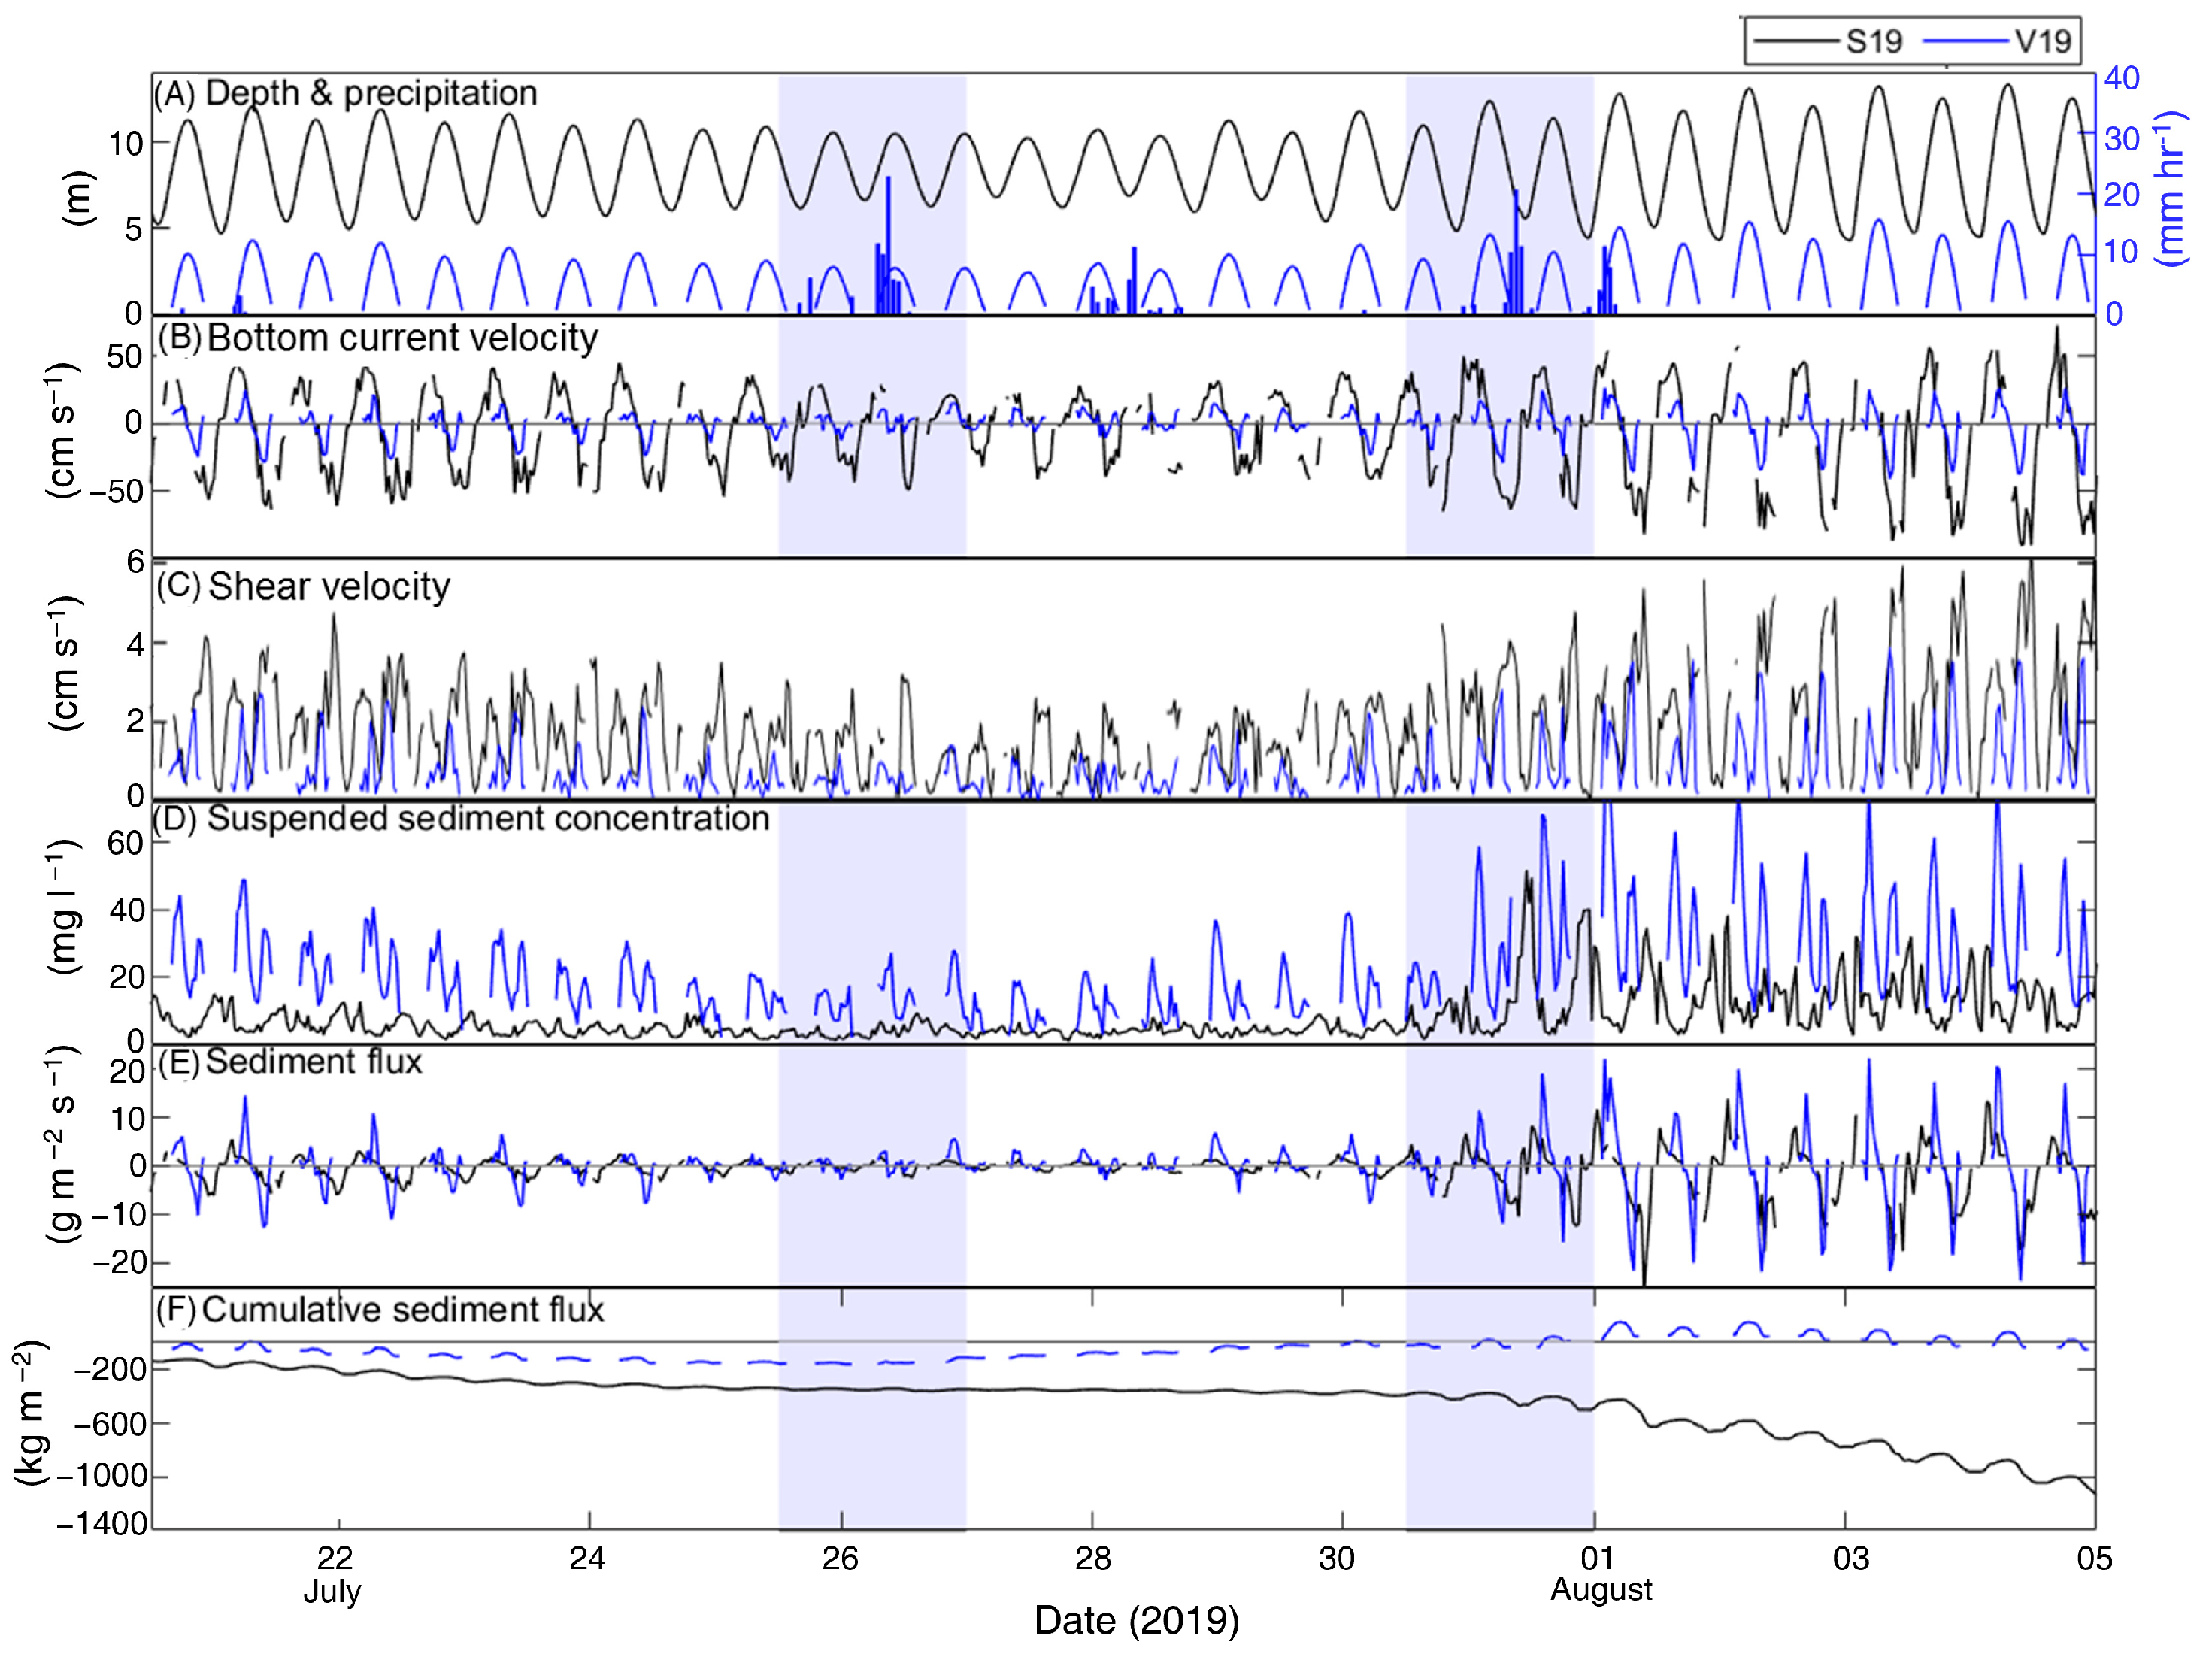Image resolution: width=2212 pixels, height=1660 pixels.
Task: Click the 'July' month label
Action: coord(332,1591)
